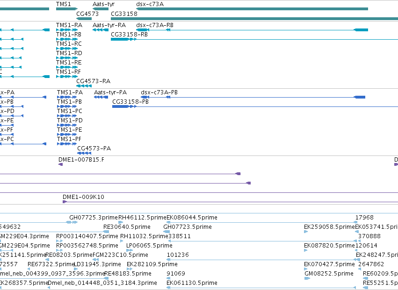Screen dimensions: 398x290
Task: Select transcript TMS1-RE
Action: click(69, 63)
